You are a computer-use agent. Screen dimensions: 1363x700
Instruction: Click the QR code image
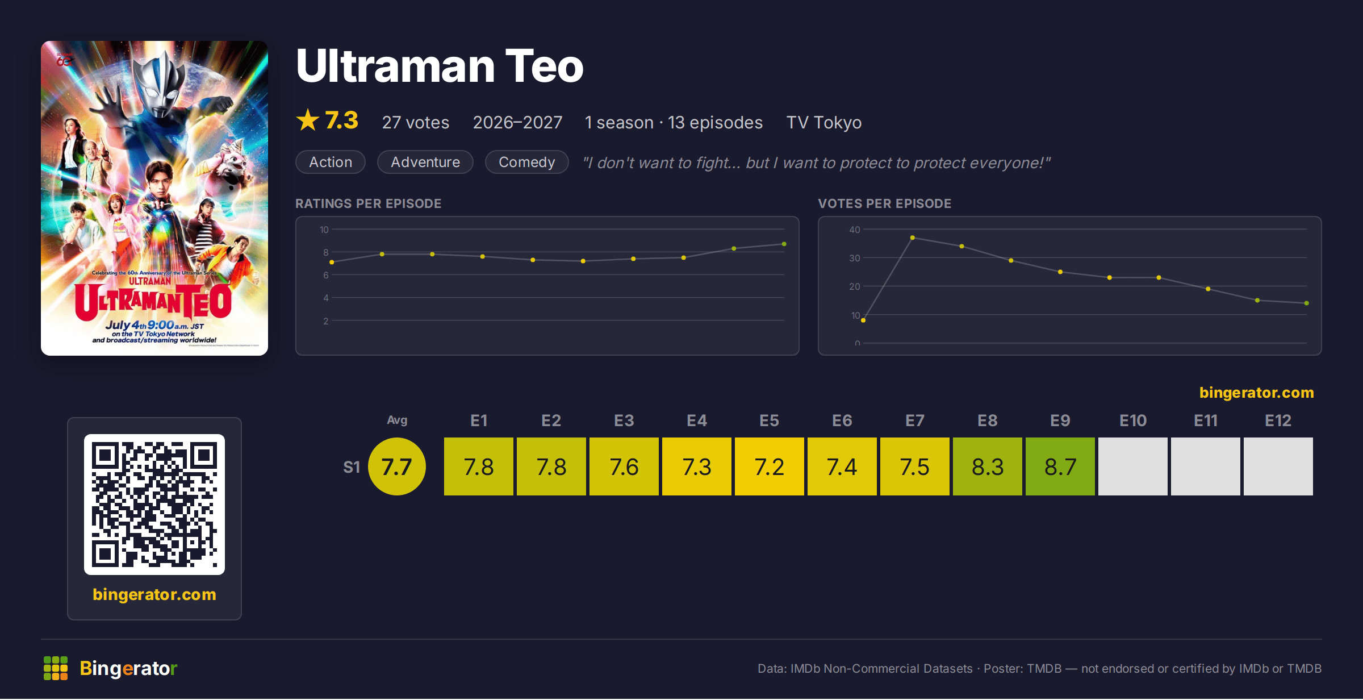tap(154, 505)
